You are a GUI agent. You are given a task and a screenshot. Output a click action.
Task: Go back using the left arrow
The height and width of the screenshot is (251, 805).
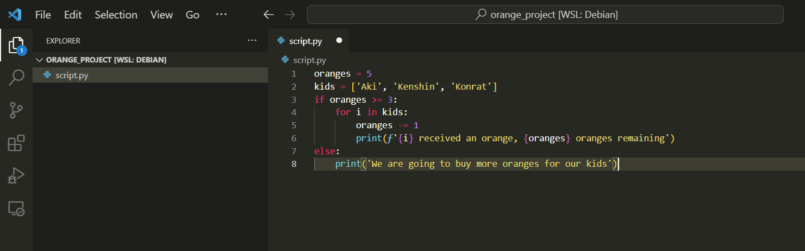point(269,15)
